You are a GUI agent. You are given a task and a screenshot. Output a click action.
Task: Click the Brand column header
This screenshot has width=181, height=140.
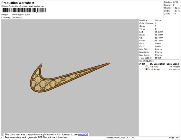pyautogui.click(x=176, y=64)
